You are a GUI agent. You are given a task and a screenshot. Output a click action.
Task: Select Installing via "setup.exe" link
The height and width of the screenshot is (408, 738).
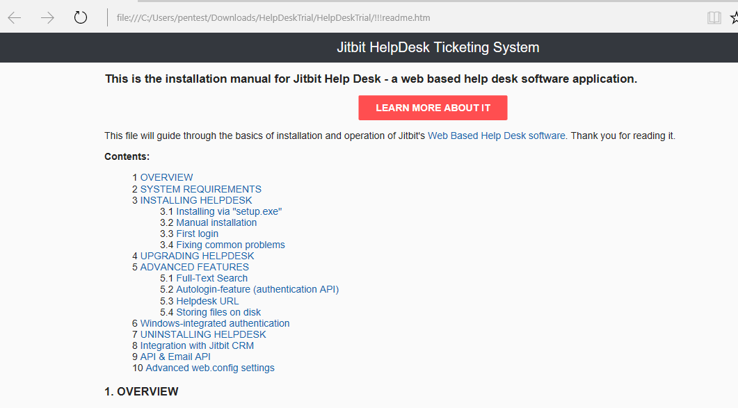[229, 211]
